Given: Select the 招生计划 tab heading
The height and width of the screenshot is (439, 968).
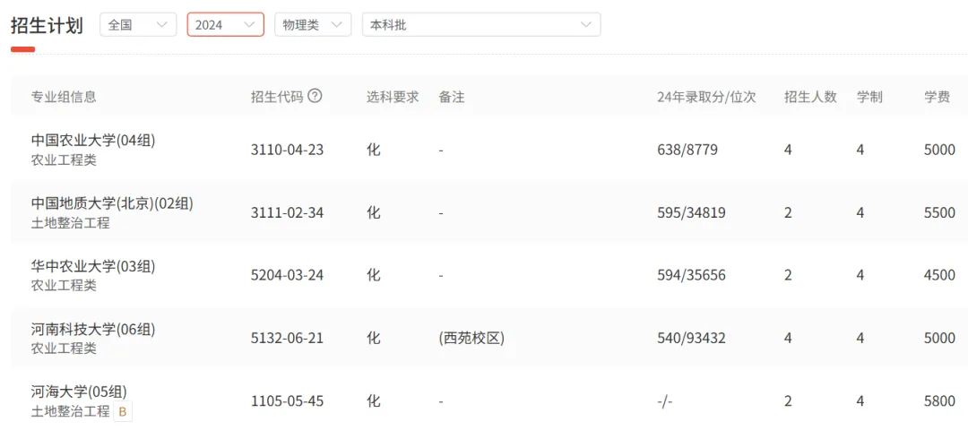Looking at the screenshot, I should pyautogui.click(x=47, y=25).
